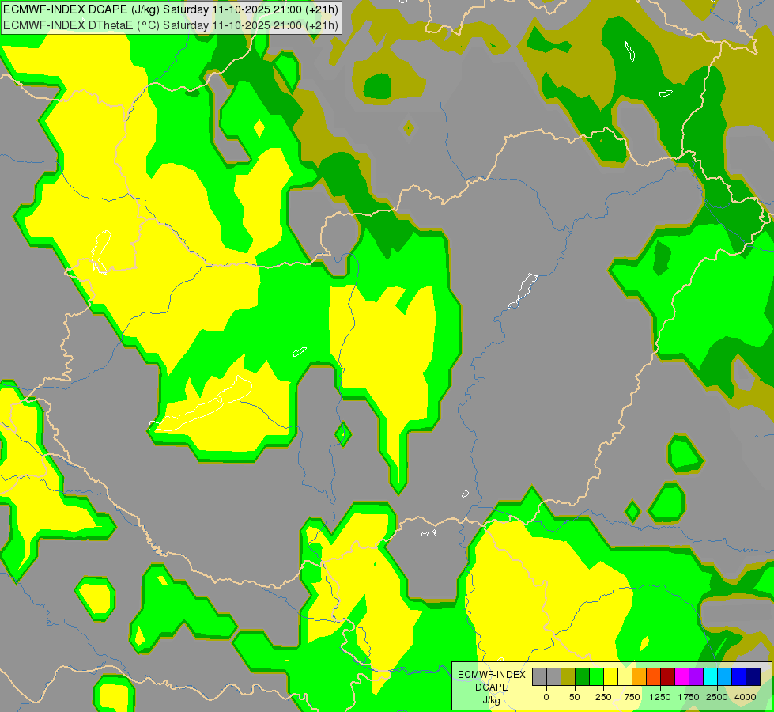The width and height of the screenshot is (774, 712).
Task: Click the tiny olive diamond on gray area
Action: coord(408,127)
